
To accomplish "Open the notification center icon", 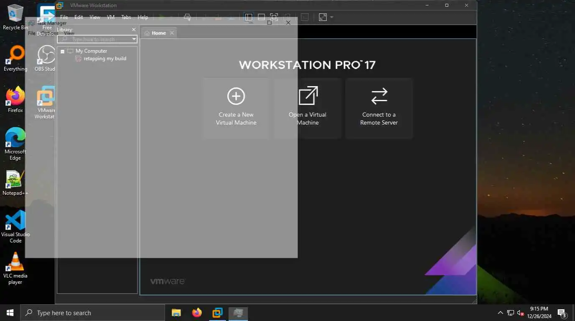I will coord(562,313).
